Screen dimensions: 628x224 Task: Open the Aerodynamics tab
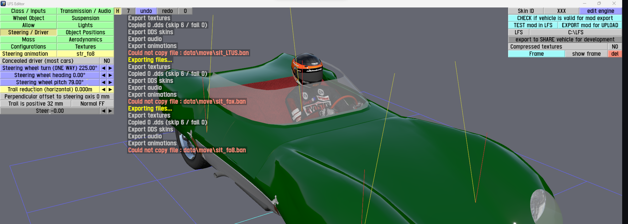[86, 40]
